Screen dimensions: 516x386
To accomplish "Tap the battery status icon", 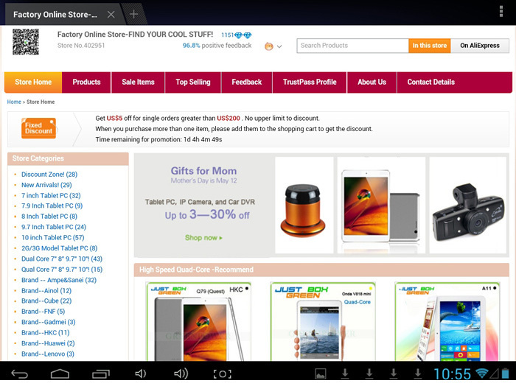I will (x=505, y=373).
